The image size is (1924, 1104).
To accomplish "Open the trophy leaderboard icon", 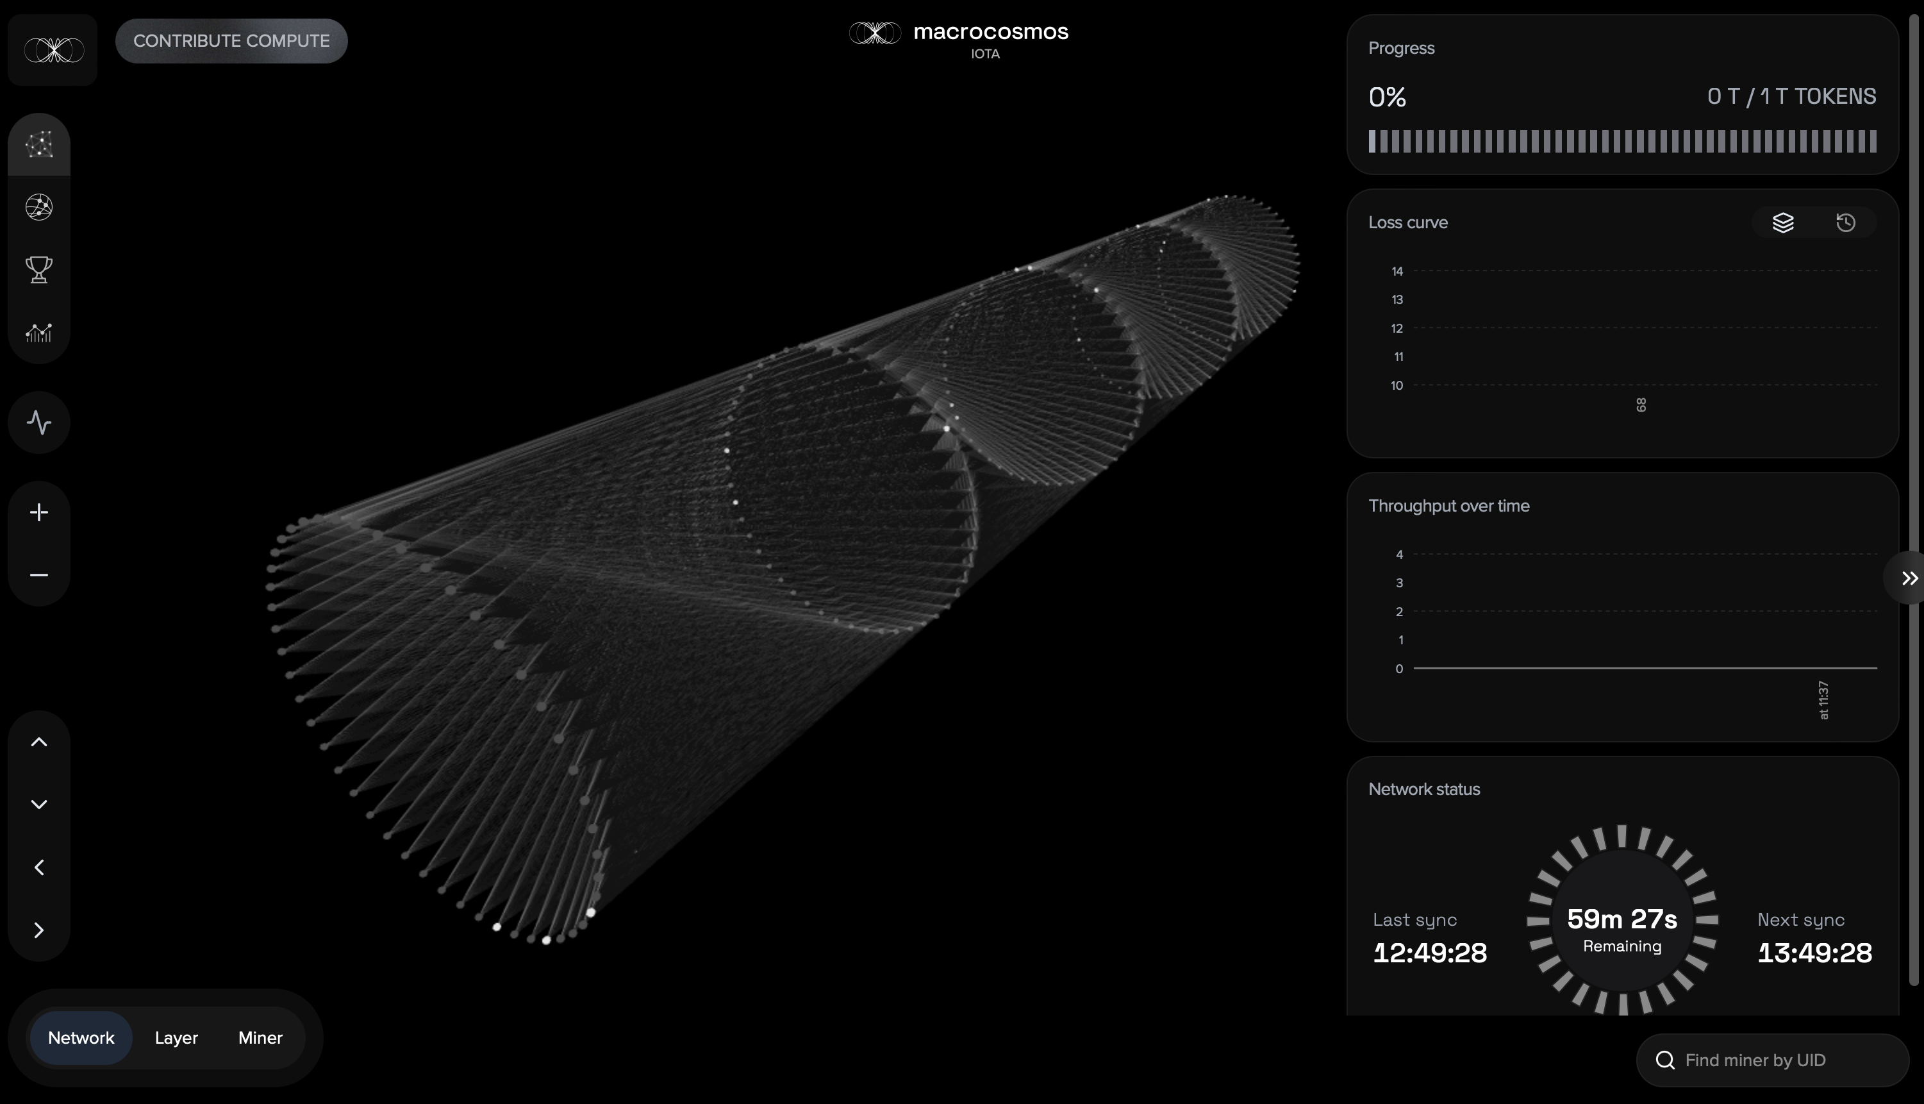I will pos(38,269).
